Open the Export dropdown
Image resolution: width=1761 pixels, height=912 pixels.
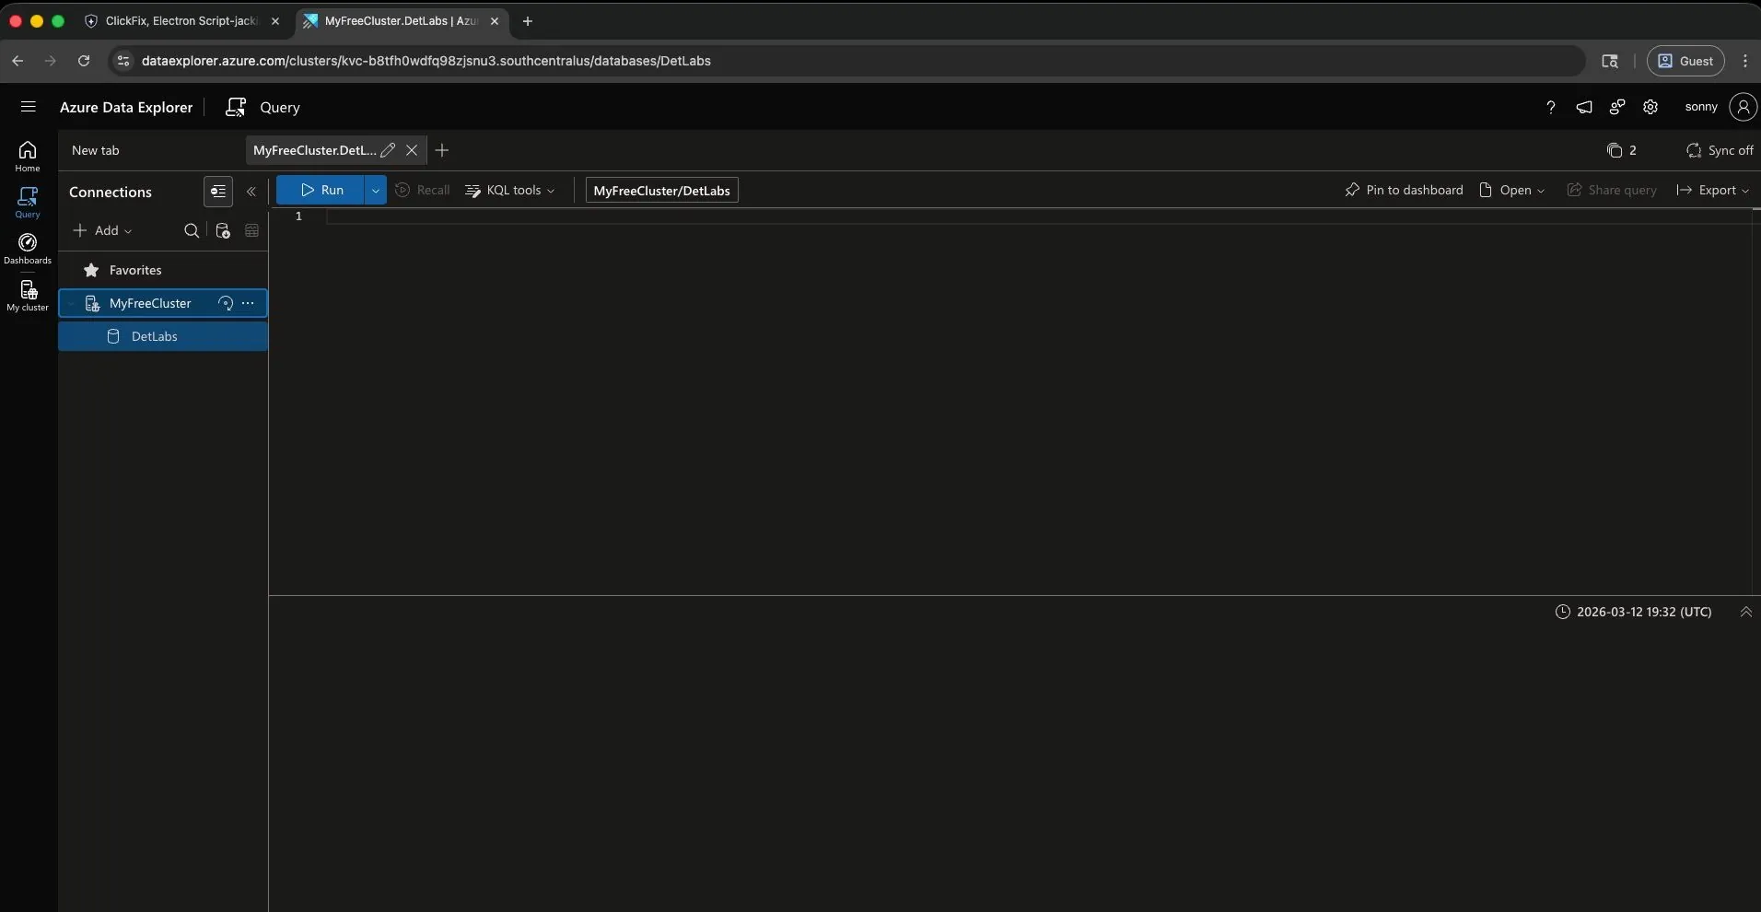[1713, 190]
